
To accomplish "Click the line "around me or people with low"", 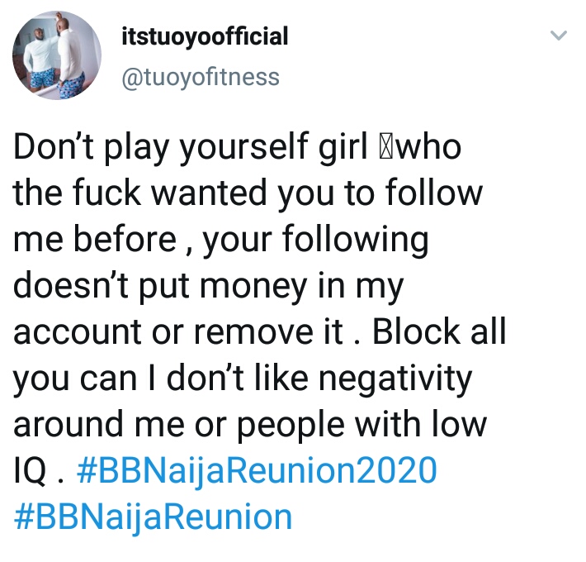I will (x=250, y=424).
